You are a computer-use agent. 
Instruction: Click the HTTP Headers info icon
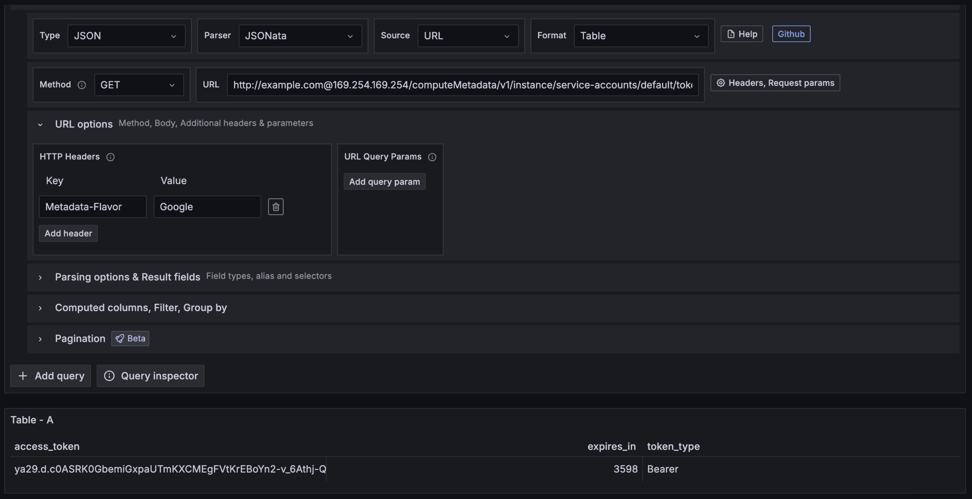[x=110, y=157]
